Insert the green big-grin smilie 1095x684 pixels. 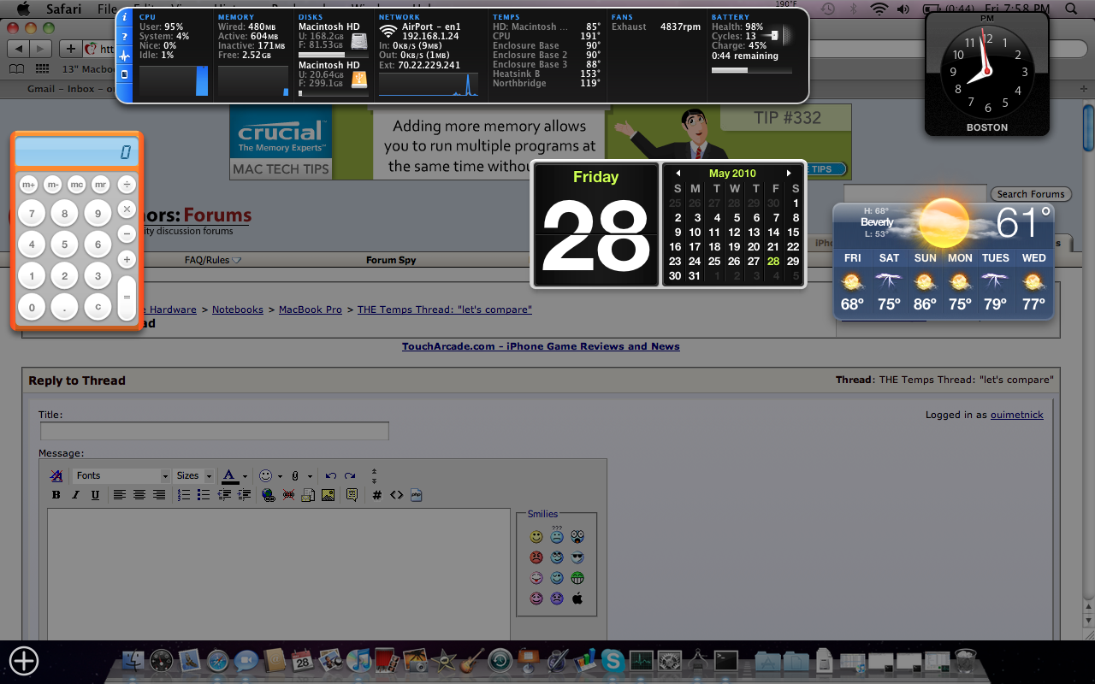(x=577, y=578)
